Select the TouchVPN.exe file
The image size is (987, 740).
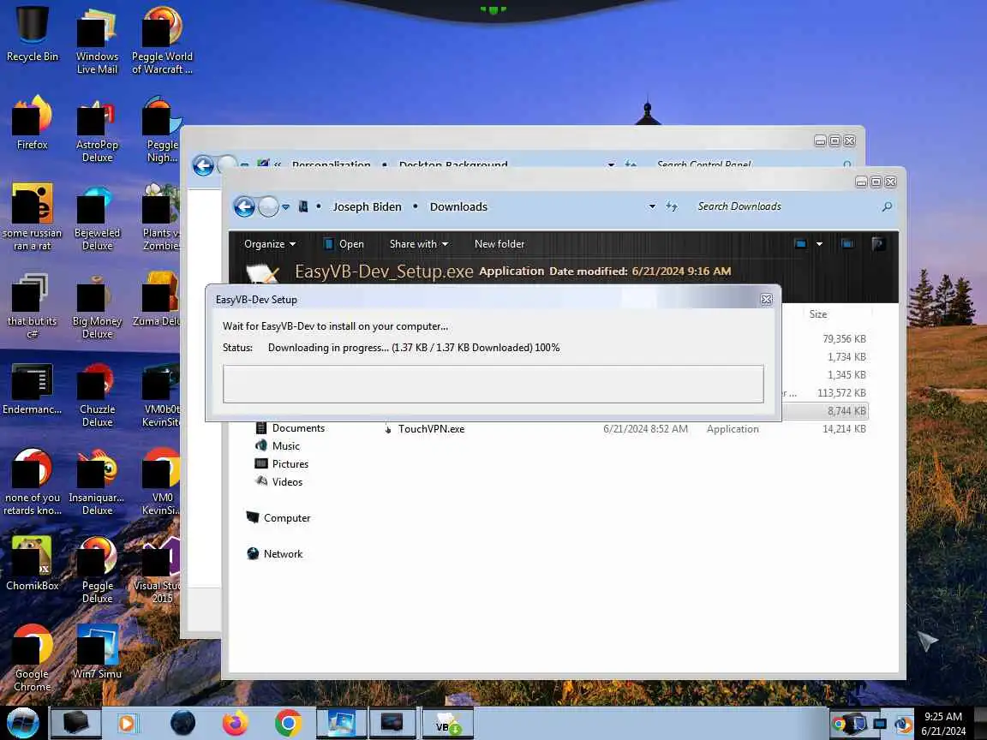431,429
